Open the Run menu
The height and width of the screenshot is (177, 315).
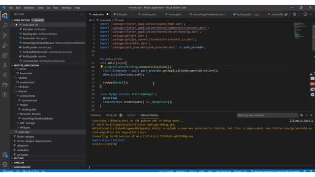pos(56,8)
